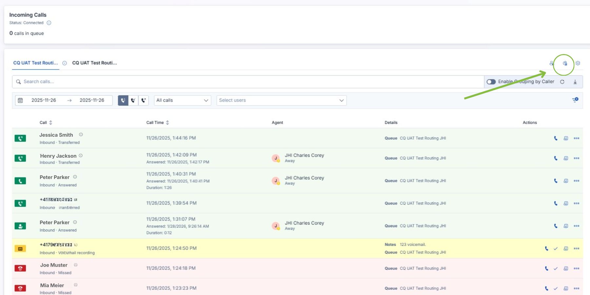590x295 pixels.
Task: Open queue settings via the gear icon
Action: click(578, 63)
